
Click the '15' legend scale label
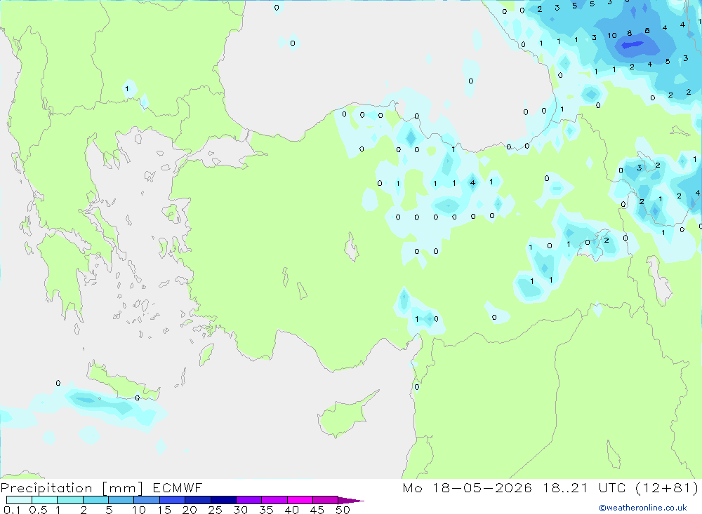(164, 510)
